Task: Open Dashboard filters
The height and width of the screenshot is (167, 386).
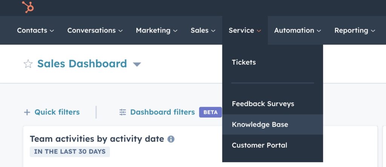Action: pos(162,112)
